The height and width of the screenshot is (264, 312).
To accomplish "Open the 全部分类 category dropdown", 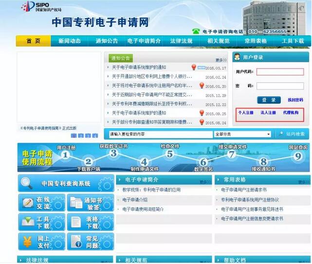I will coord(242,134).
